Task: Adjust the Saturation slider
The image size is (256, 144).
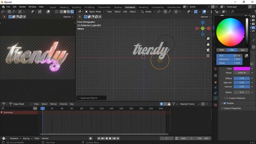Action: (229, 59)
